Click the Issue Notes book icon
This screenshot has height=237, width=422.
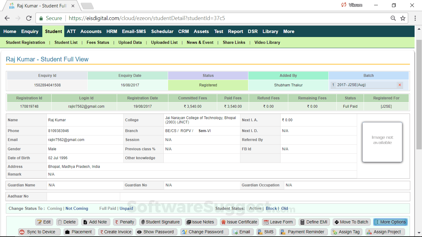pos(188,222)
